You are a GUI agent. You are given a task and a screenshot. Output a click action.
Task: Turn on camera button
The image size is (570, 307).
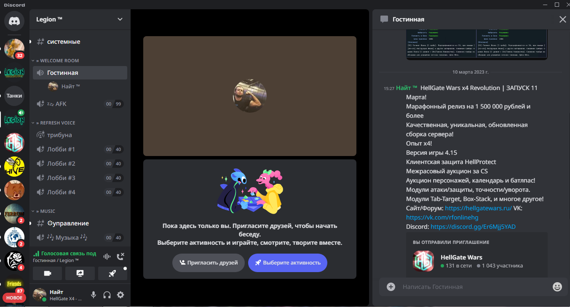tap(48, 273)
